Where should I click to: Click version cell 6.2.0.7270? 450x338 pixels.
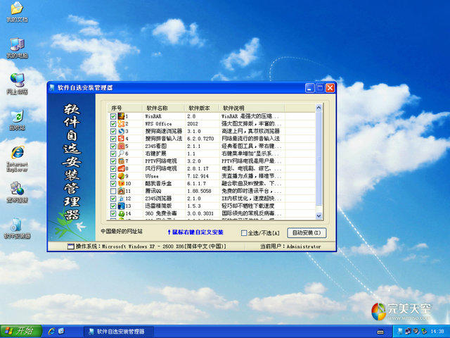pos(200,139)
